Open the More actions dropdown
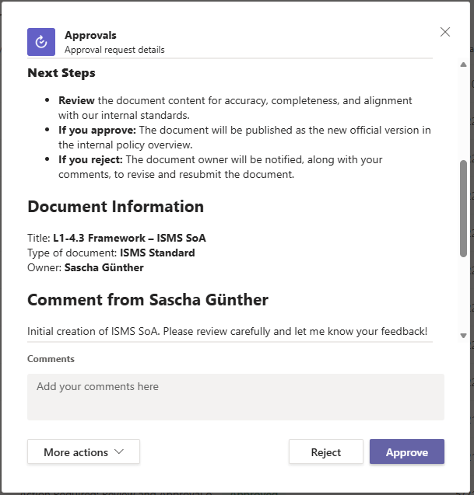The height and width of the screenshot is (495, 474). [x=83, y=451]
